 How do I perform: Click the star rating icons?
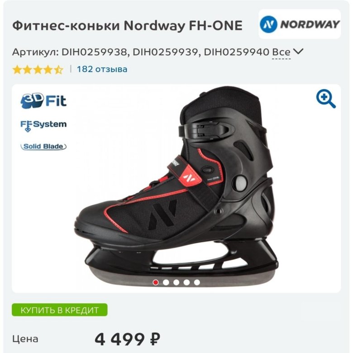[x=38, y=70]
